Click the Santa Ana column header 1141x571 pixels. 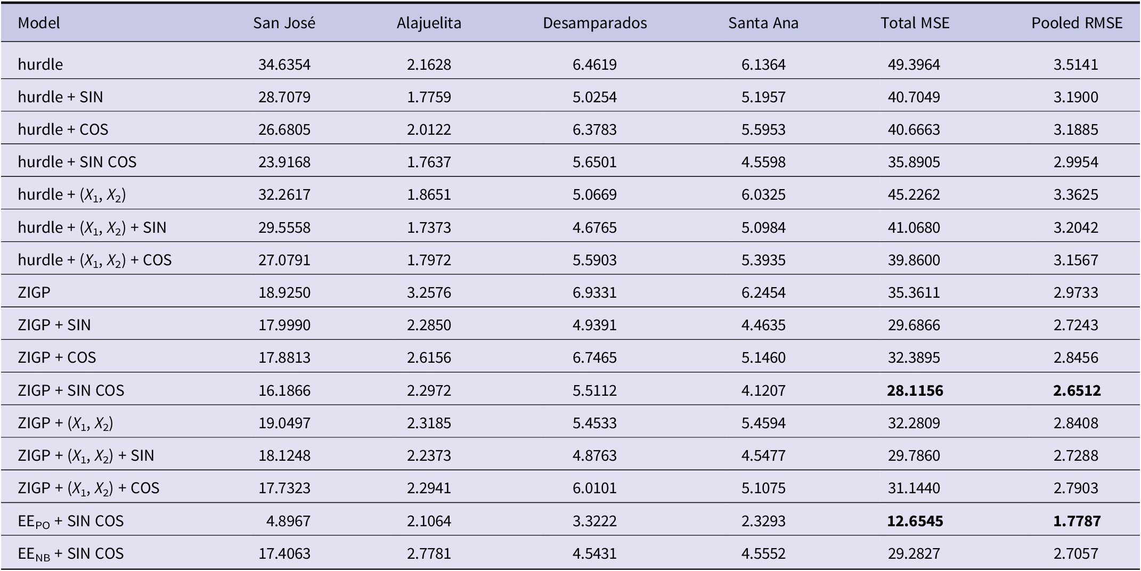[x=763, y=23]
